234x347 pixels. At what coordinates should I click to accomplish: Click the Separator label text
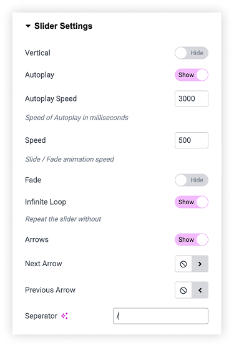click(x=41, y=316)
